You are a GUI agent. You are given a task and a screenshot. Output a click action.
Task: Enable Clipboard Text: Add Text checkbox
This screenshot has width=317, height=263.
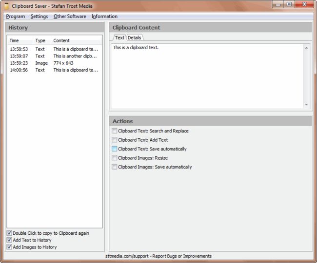tap(114, 140)
